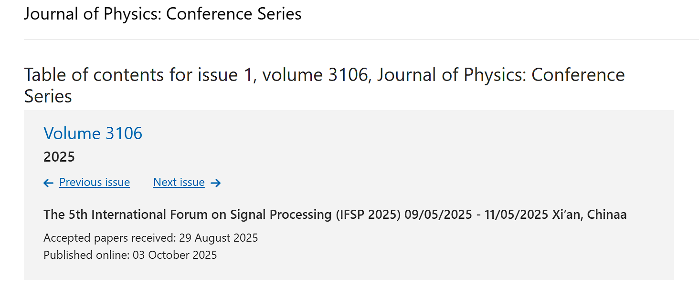
Task: Open the Volume 3106 link
Action: [93, 133]
